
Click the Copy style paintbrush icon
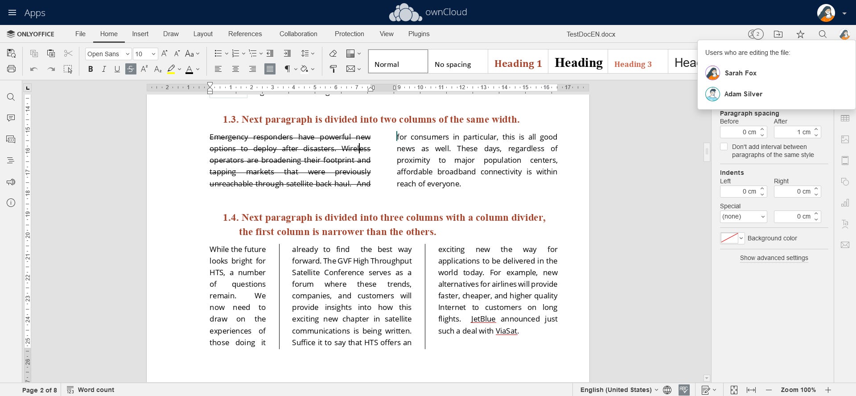[333, 69]
